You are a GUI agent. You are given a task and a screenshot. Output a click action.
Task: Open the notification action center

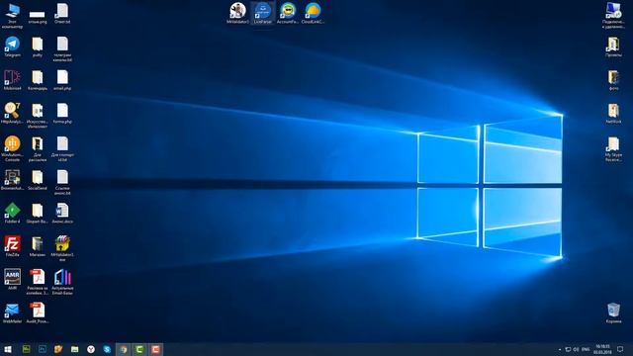(620, 349)
